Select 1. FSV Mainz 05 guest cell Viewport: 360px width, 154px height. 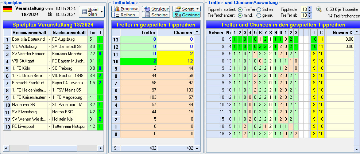(69, 90)
